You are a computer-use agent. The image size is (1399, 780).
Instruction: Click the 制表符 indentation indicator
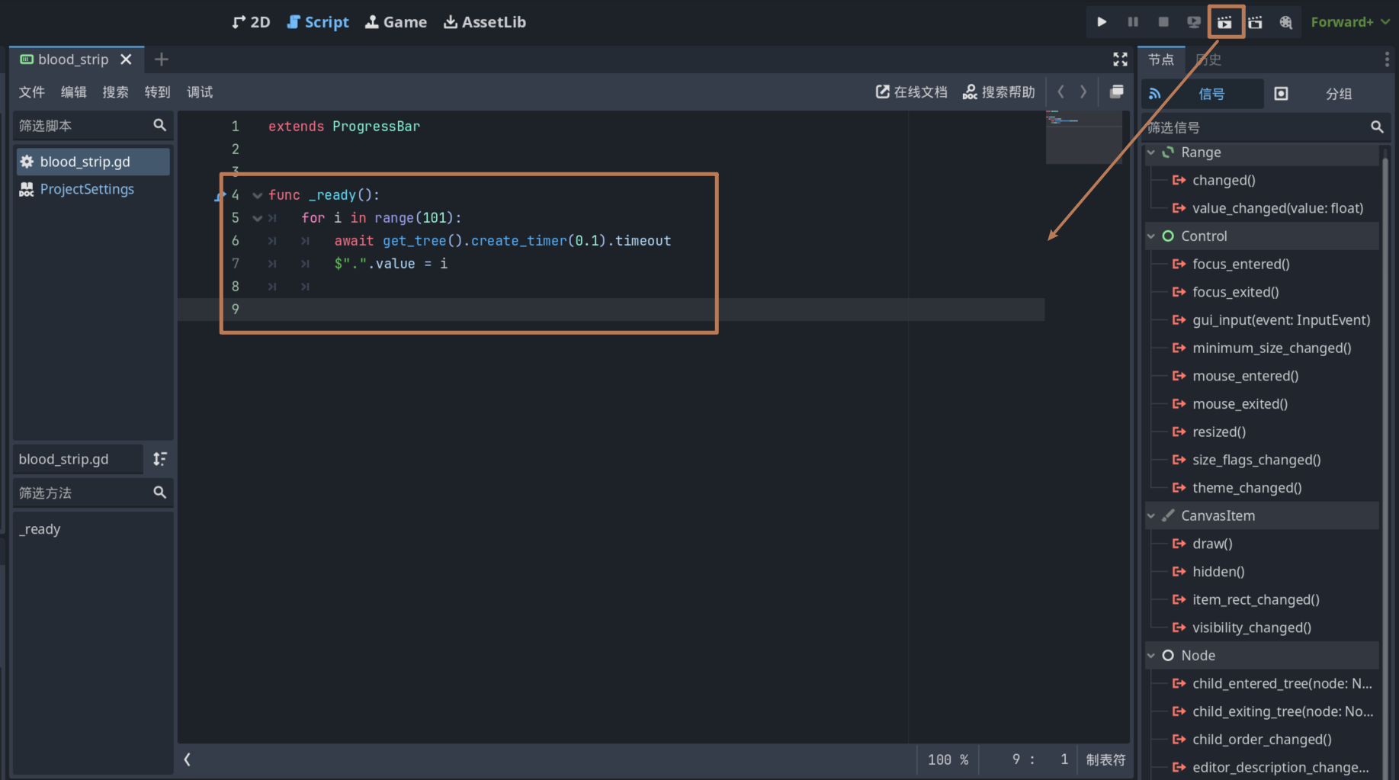click(1105, 760)
